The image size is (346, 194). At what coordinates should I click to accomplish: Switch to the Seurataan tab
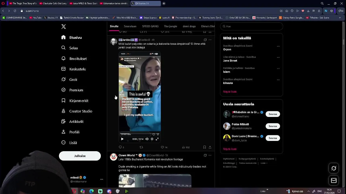[130, 26]
